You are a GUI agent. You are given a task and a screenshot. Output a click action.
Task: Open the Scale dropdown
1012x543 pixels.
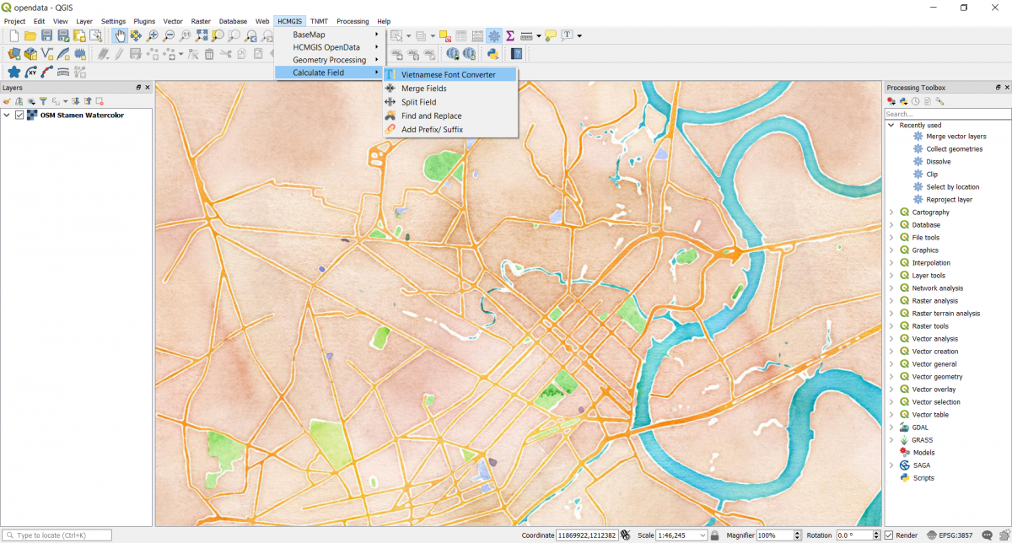703,535
